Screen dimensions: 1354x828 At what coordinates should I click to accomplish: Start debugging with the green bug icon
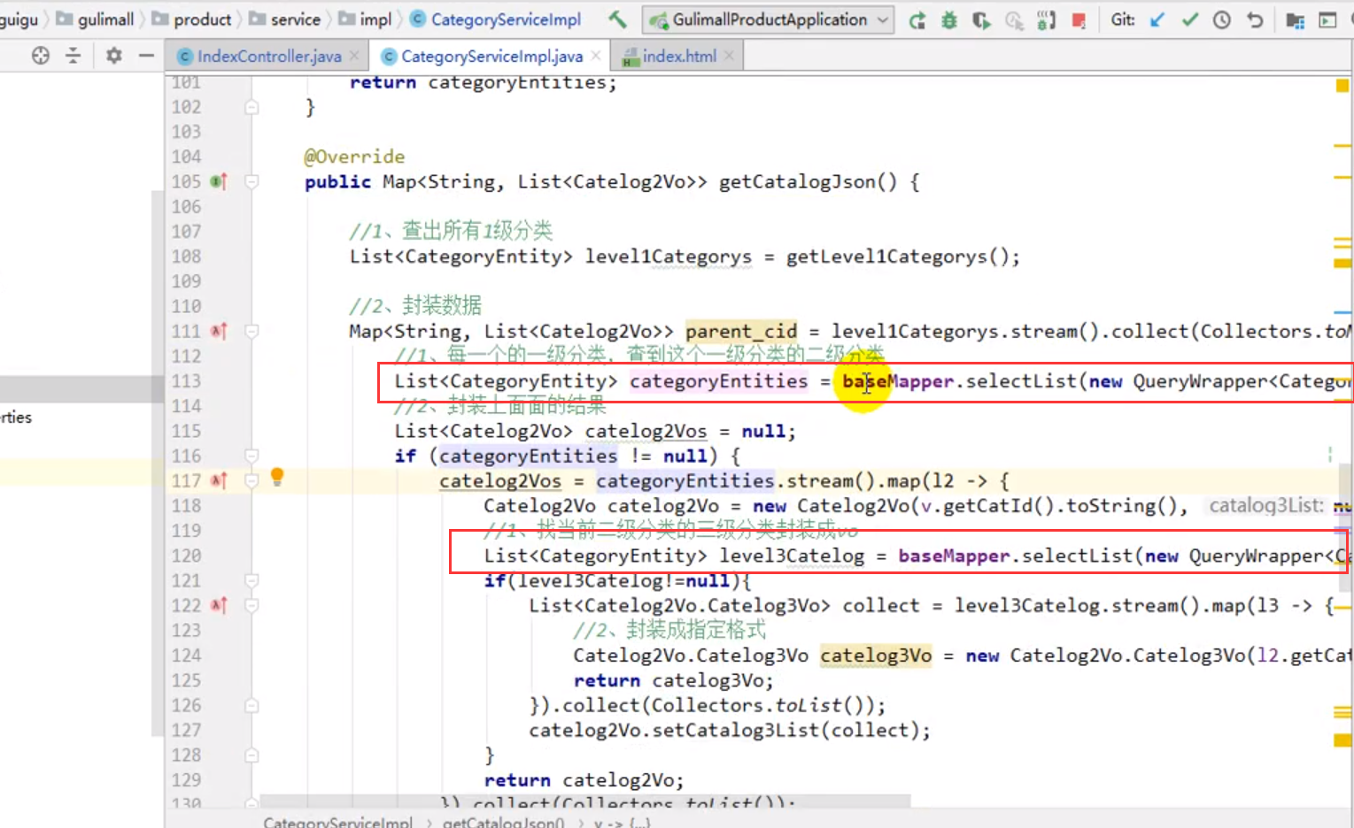(x=949, y=20)
